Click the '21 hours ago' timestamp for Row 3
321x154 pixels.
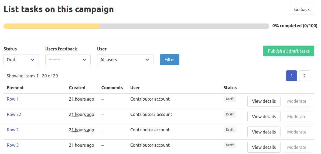coord(81,145)
